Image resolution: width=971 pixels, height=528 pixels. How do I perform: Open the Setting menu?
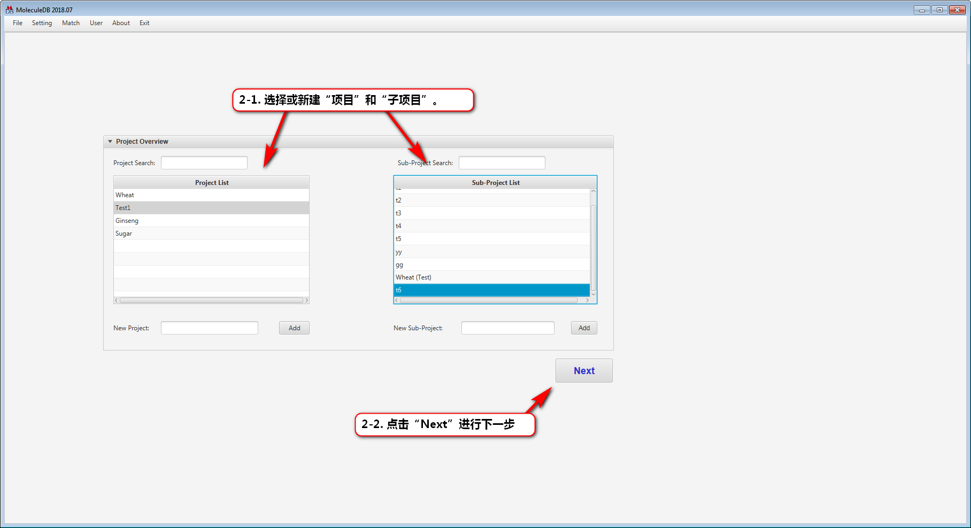[x=42, y=23]
